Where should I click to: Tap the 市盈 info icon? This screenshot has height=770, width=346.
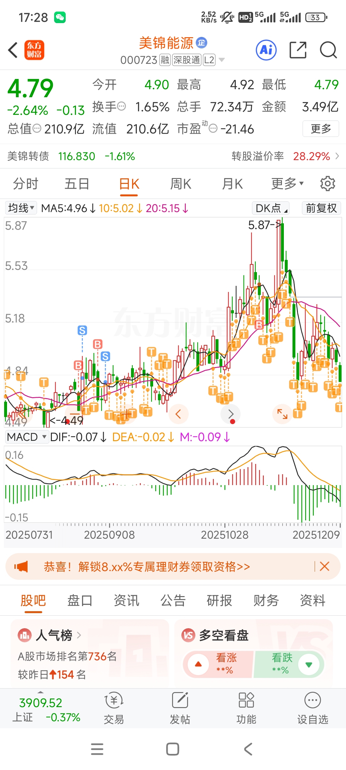tap(213, 129)
